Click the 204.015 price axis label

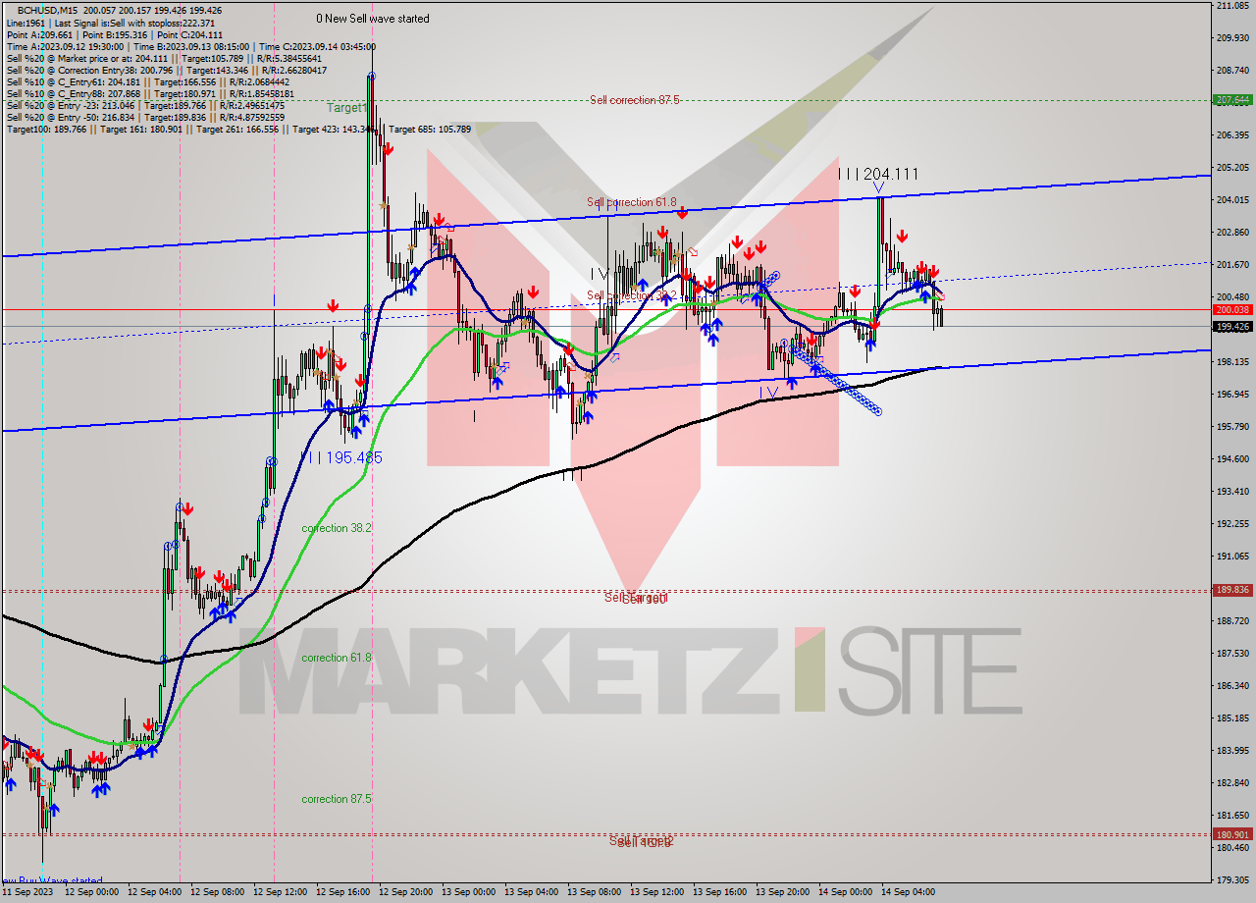1232,200
